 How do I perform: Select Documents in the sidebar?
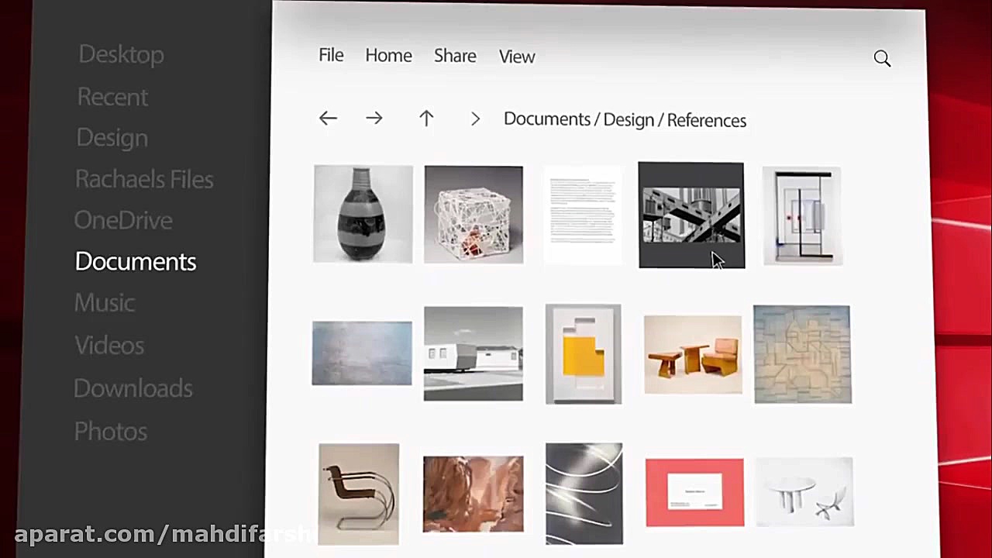tap(136, 262)
